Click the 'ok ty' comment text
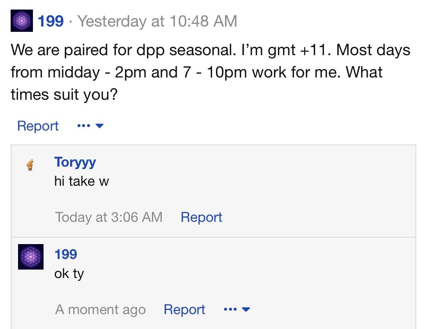The height and width of the screenshot is (329, 427). (x=69, y=273)
